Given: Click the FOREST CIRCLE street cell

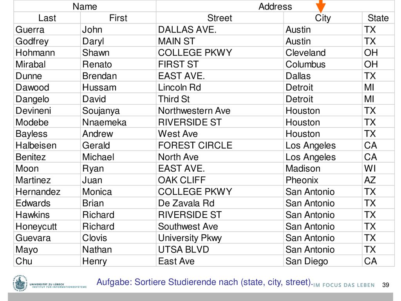Looking at the screenshot, I should pos(220,145).
